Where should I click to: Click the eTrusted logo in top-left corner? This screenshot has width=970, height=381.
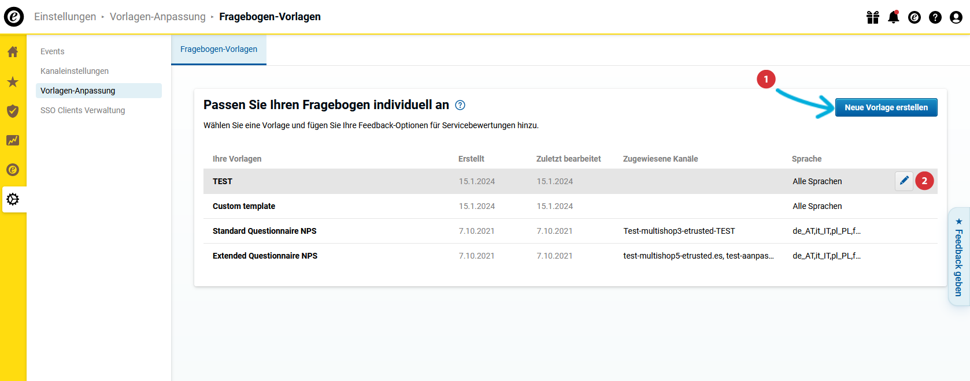coord(14,17)
